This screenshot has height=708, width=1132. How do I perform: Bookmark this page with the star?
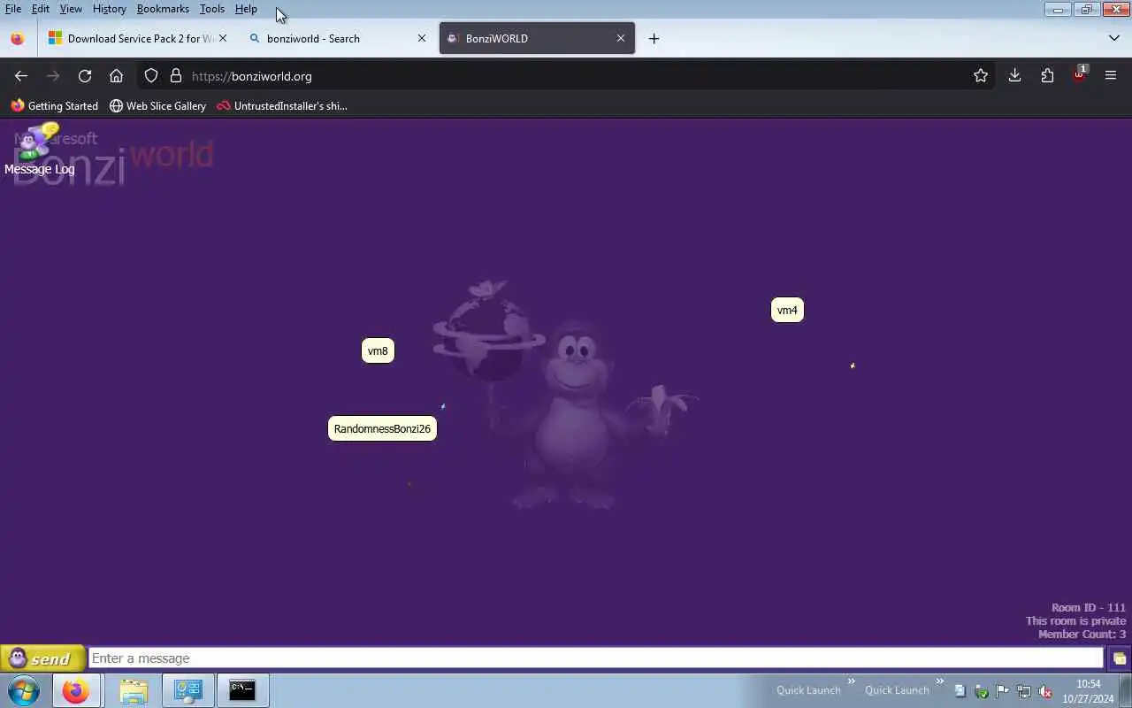click(x=981, y=76)
